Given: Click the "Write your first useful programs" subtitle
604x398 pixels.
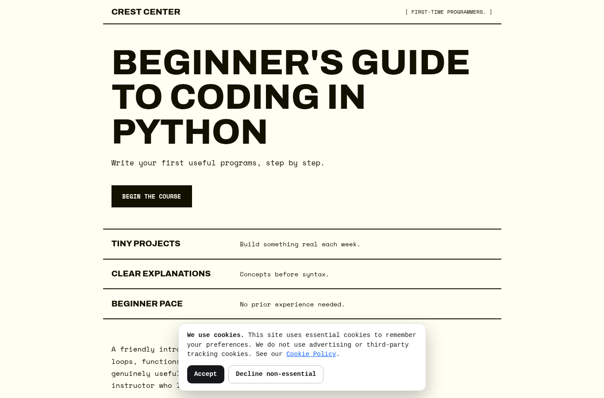Looking at the screenshot, I should point(218,163).
